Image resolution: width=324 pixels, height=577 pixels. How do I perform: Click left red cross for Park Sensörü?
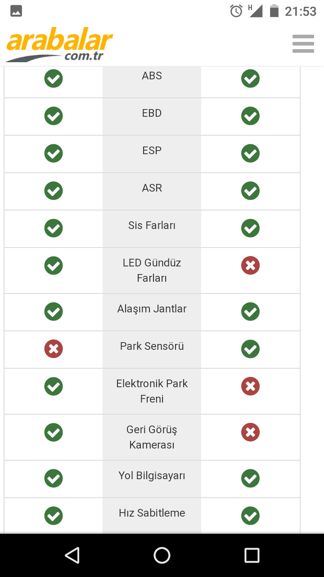[54, 349]
